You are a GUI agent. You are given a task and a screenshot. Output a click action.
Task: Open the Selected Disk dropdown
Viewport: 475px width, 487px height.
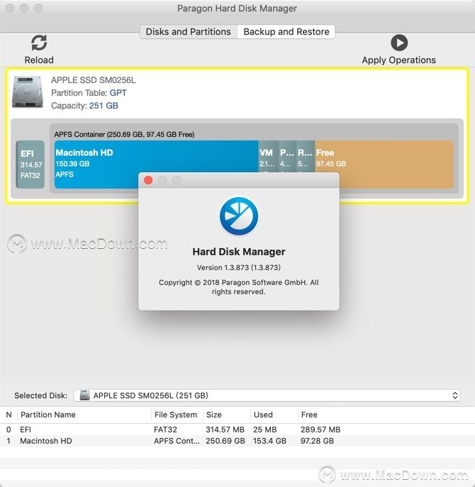click(267, 396)
